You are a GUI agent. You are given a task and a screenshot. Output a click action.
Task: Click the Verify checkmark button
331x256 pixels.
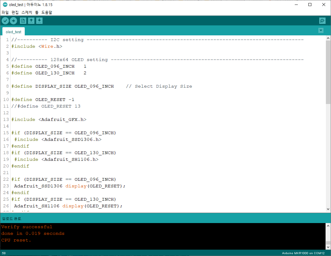point(5,21)
